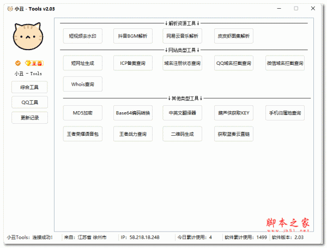
Task: Click 软件累计使用: 1499 status entry
Action: (246, 237)
